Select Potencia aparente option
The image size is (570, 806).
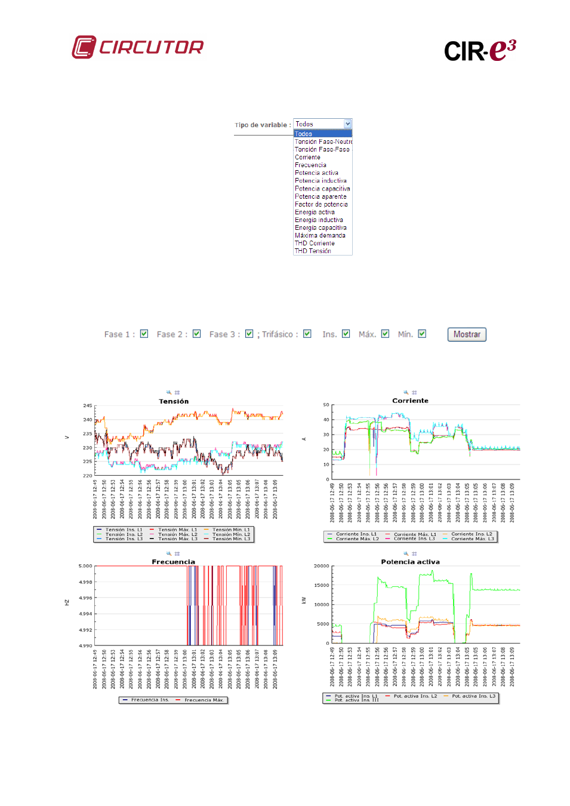pyautogui.click(x=323, y=196)
